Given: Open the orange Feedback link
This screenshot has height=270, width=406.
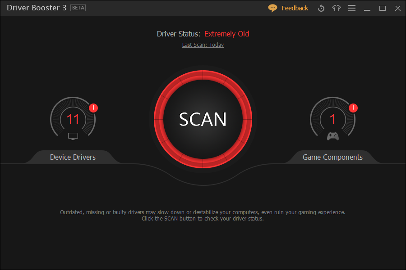Looking at the screenshot, I should pos(295,8).
